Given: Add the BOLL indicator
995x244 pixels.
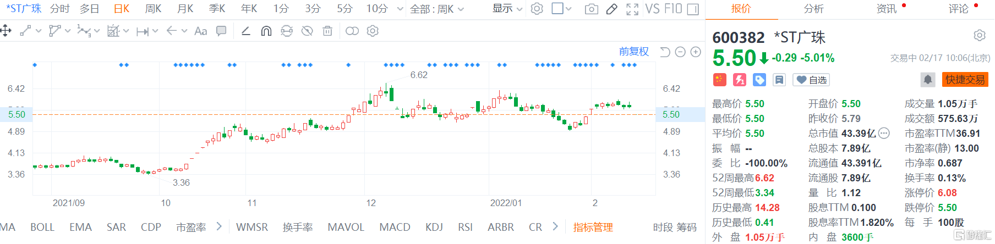Looking at the screenshot, I should tap(42, 227).
